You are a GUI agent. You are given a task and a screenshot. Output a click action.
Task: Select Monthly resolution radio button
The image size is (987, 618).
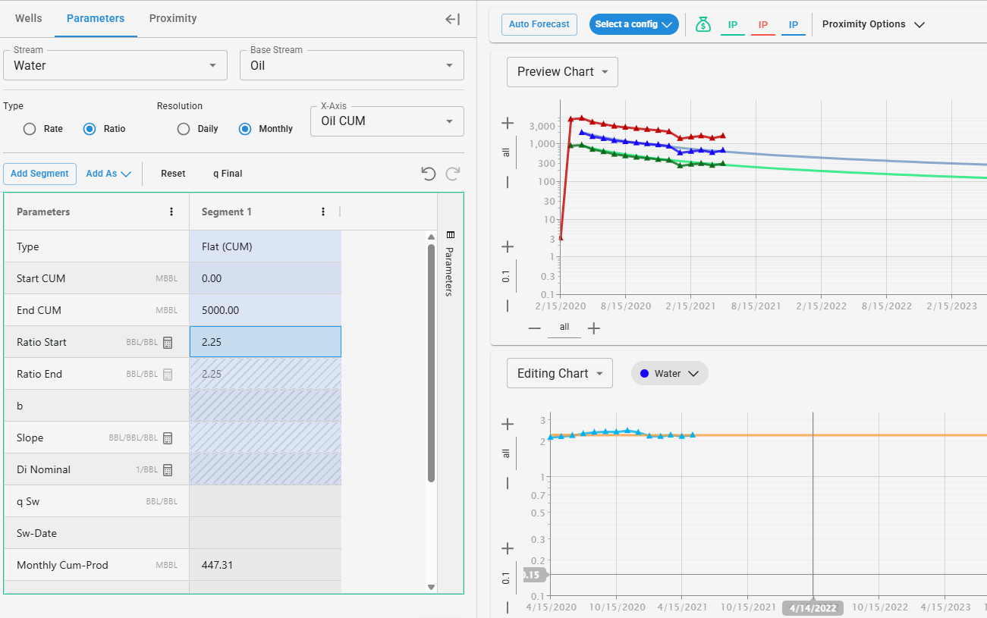(x=245, y=129)
